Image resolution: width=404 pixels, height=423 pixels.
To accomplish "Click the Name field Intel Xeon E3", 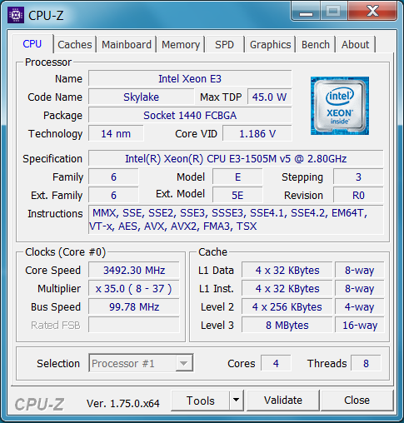I will 190,78.
